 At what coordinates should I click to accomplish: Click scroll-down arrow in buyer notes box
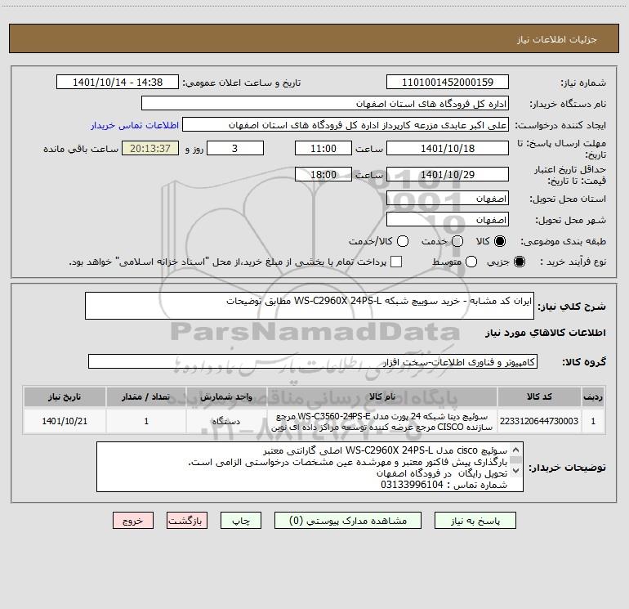pyautogui.click(x=516, y=471)
